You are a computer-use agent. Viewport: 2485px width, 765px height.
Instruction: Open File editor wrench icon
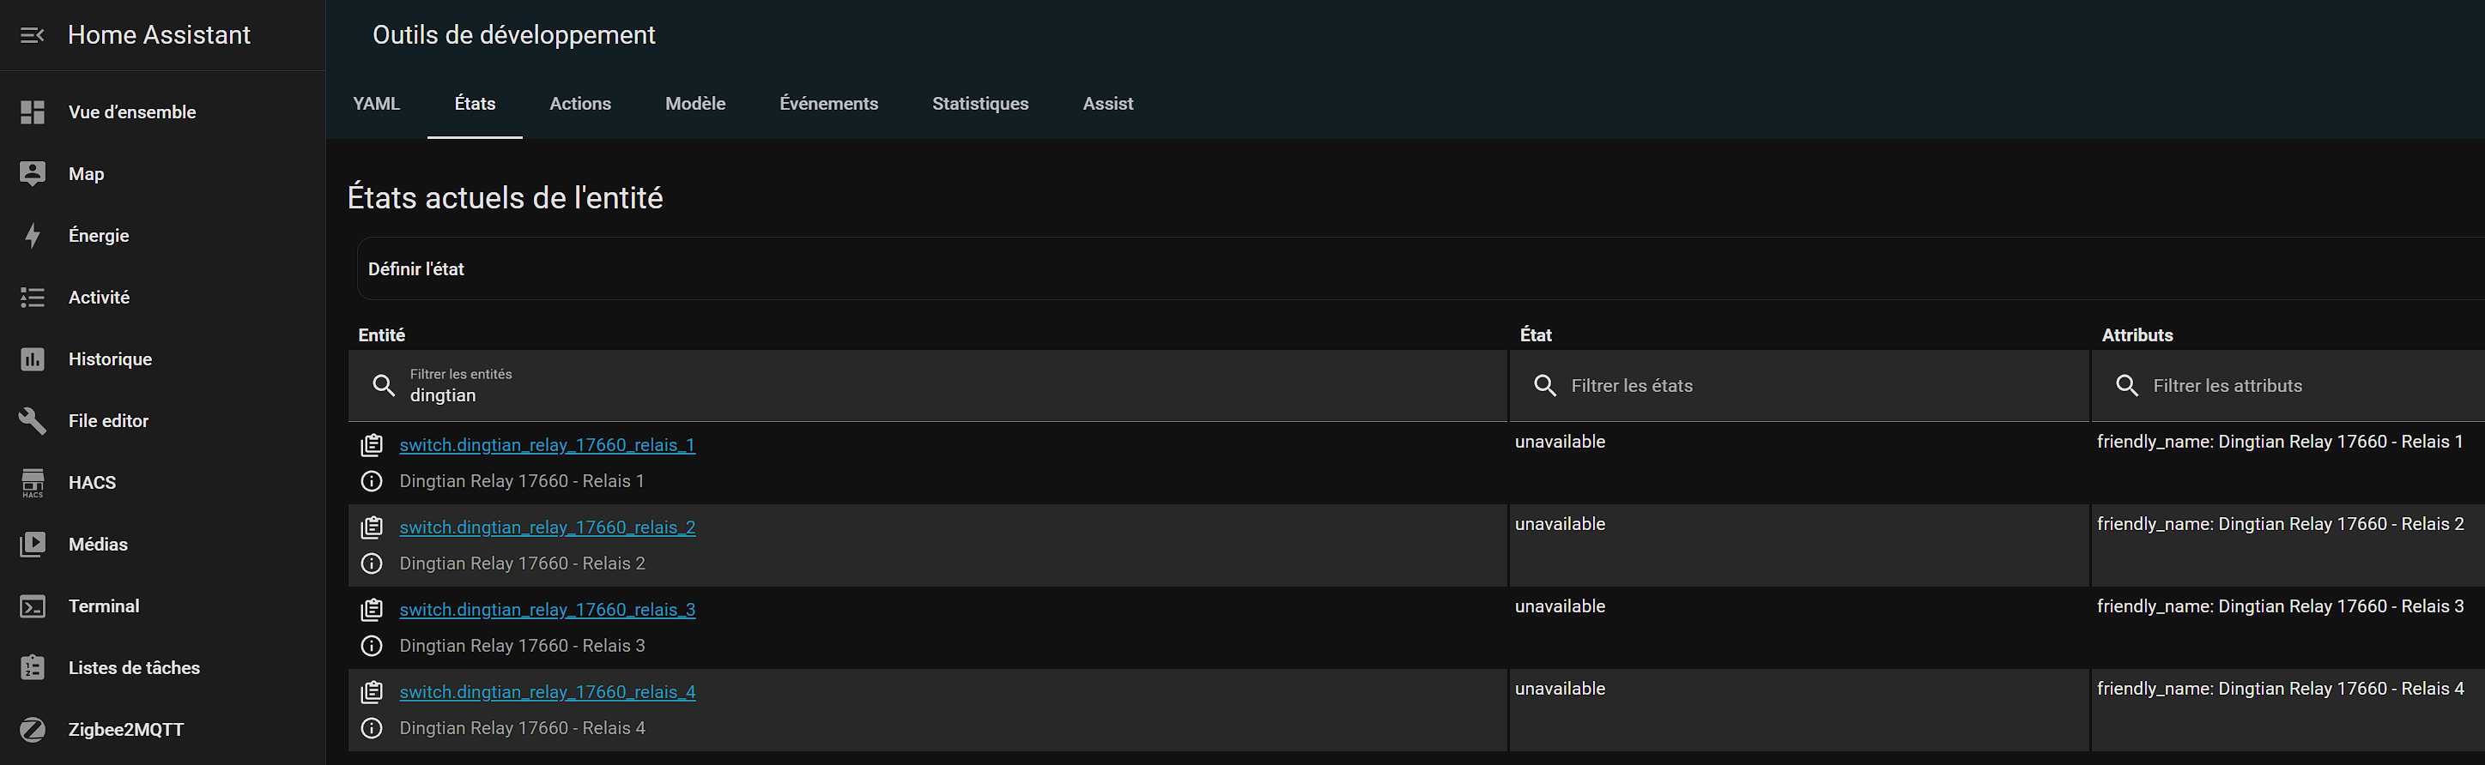point(32,421)
